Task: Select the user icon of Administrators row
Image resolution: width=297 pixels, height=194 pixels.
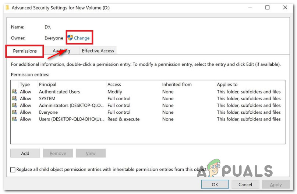Action: pos(14,105)
